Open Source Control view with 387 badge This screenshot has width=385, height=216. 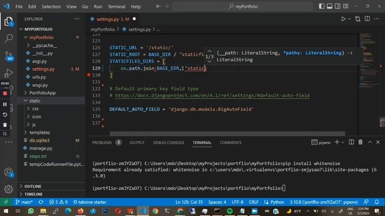click(x=8, y=56)
